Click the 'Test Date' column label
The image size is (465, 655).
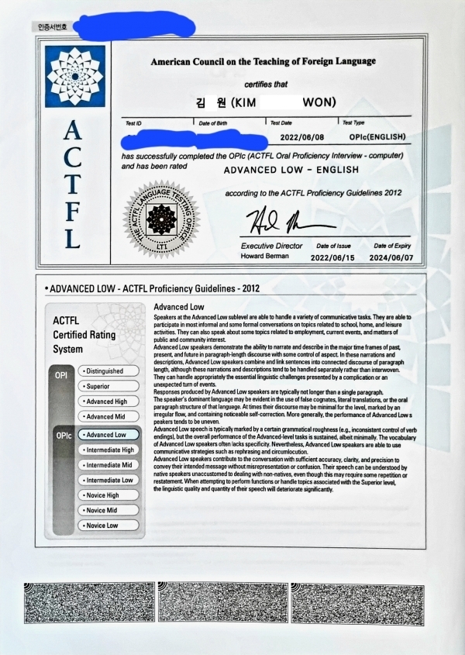pyautogui.click(x=281, y=122)
